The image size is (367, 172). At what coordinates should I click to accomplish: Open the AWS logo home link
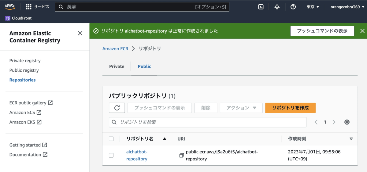[x=10, y=7]
